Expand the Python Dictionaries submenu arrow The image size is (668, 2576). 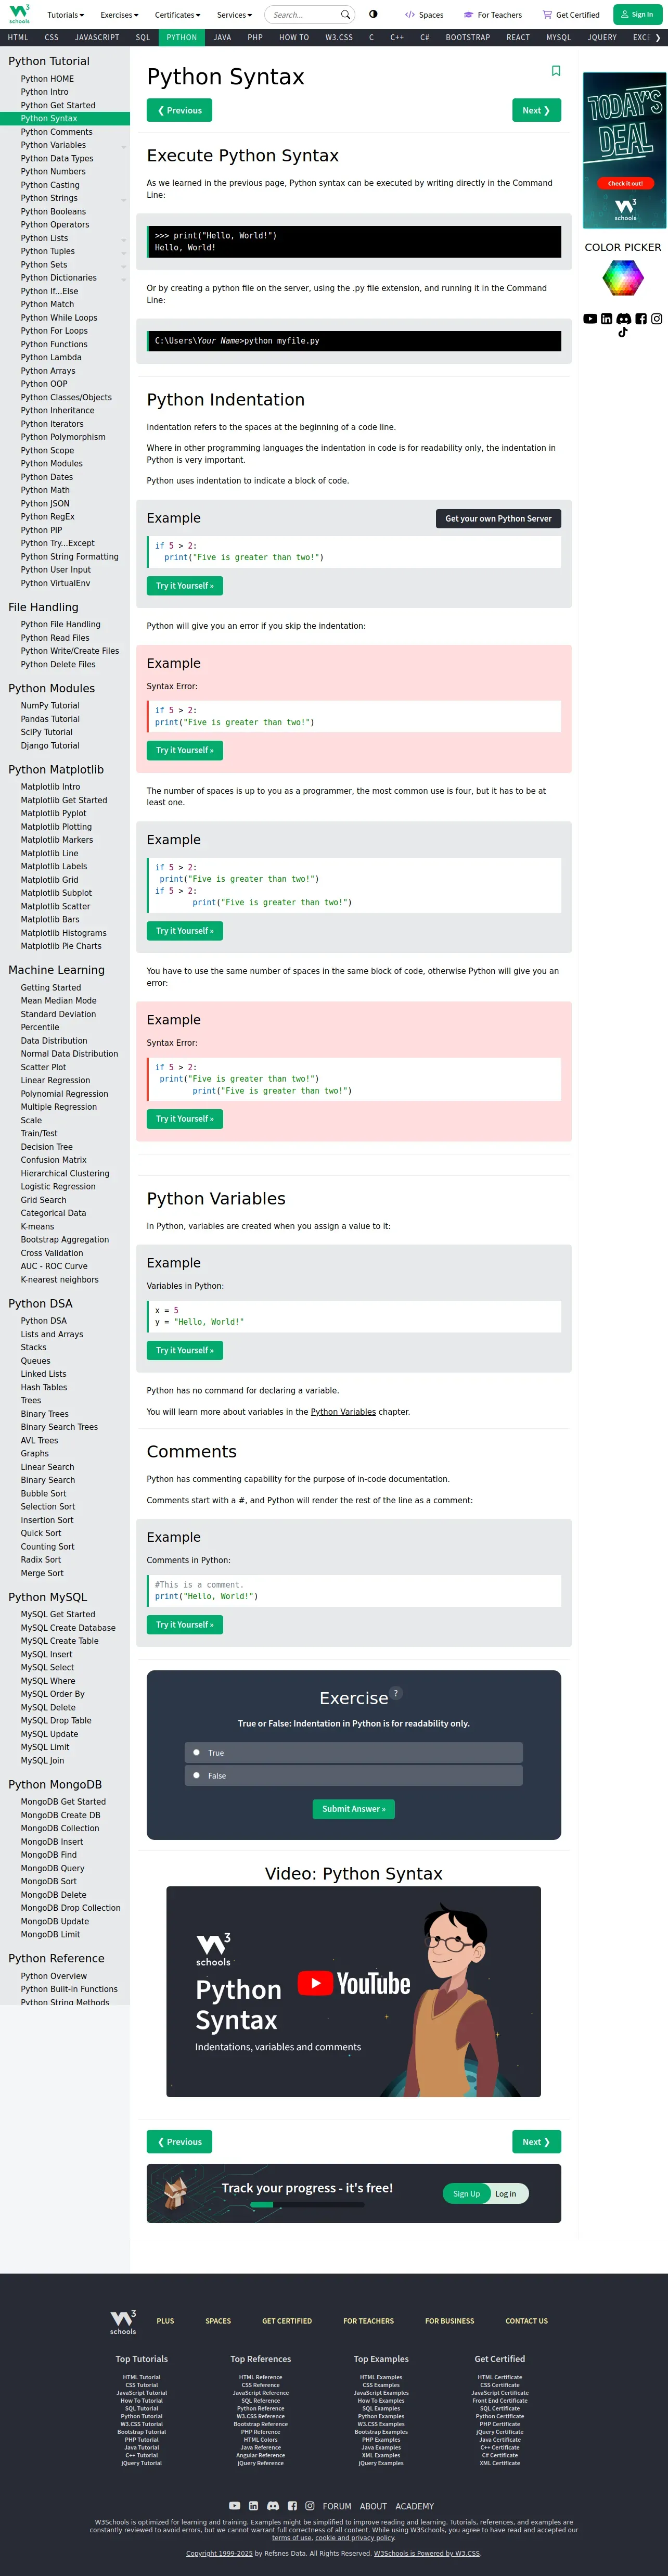(x=124, y=279)
